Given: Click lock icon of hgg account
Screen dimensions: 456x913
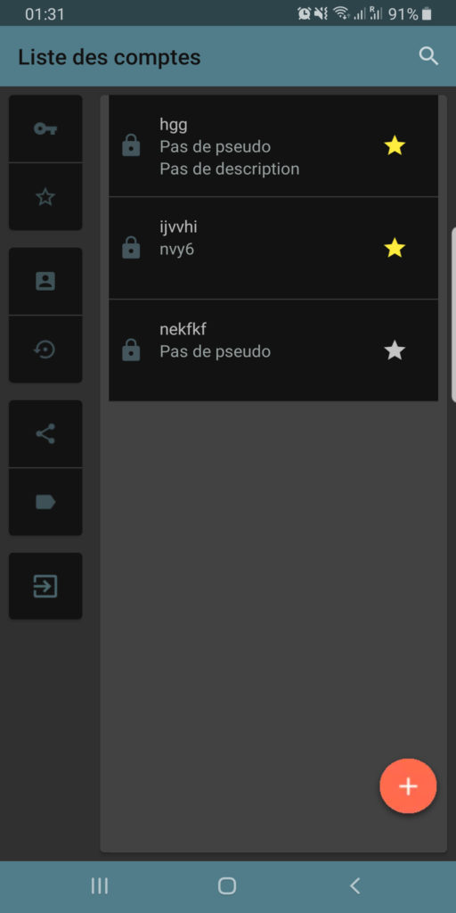Looking at the screenshot, I should [131, 145].
